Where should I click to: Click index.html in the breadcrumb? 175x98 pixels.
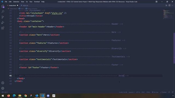click(x=13, y=8)
